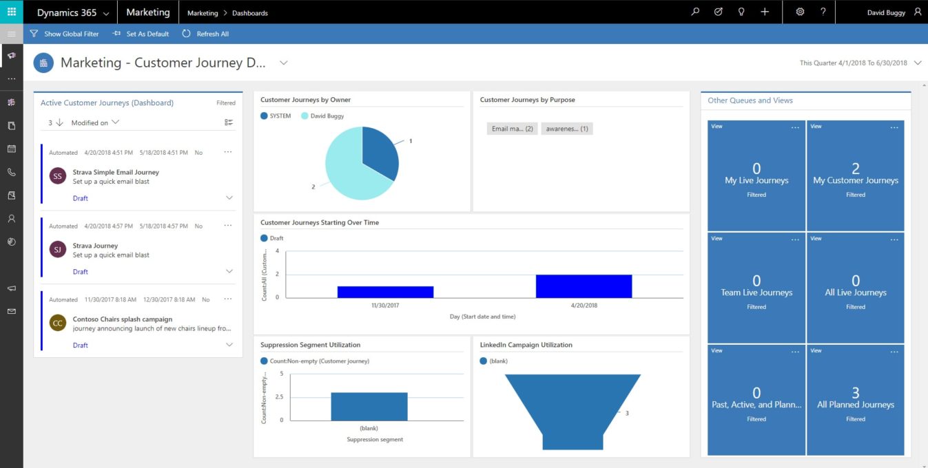Open the Team Live Journeys tile
The image size is (928, 468).
tap(756, 288)
